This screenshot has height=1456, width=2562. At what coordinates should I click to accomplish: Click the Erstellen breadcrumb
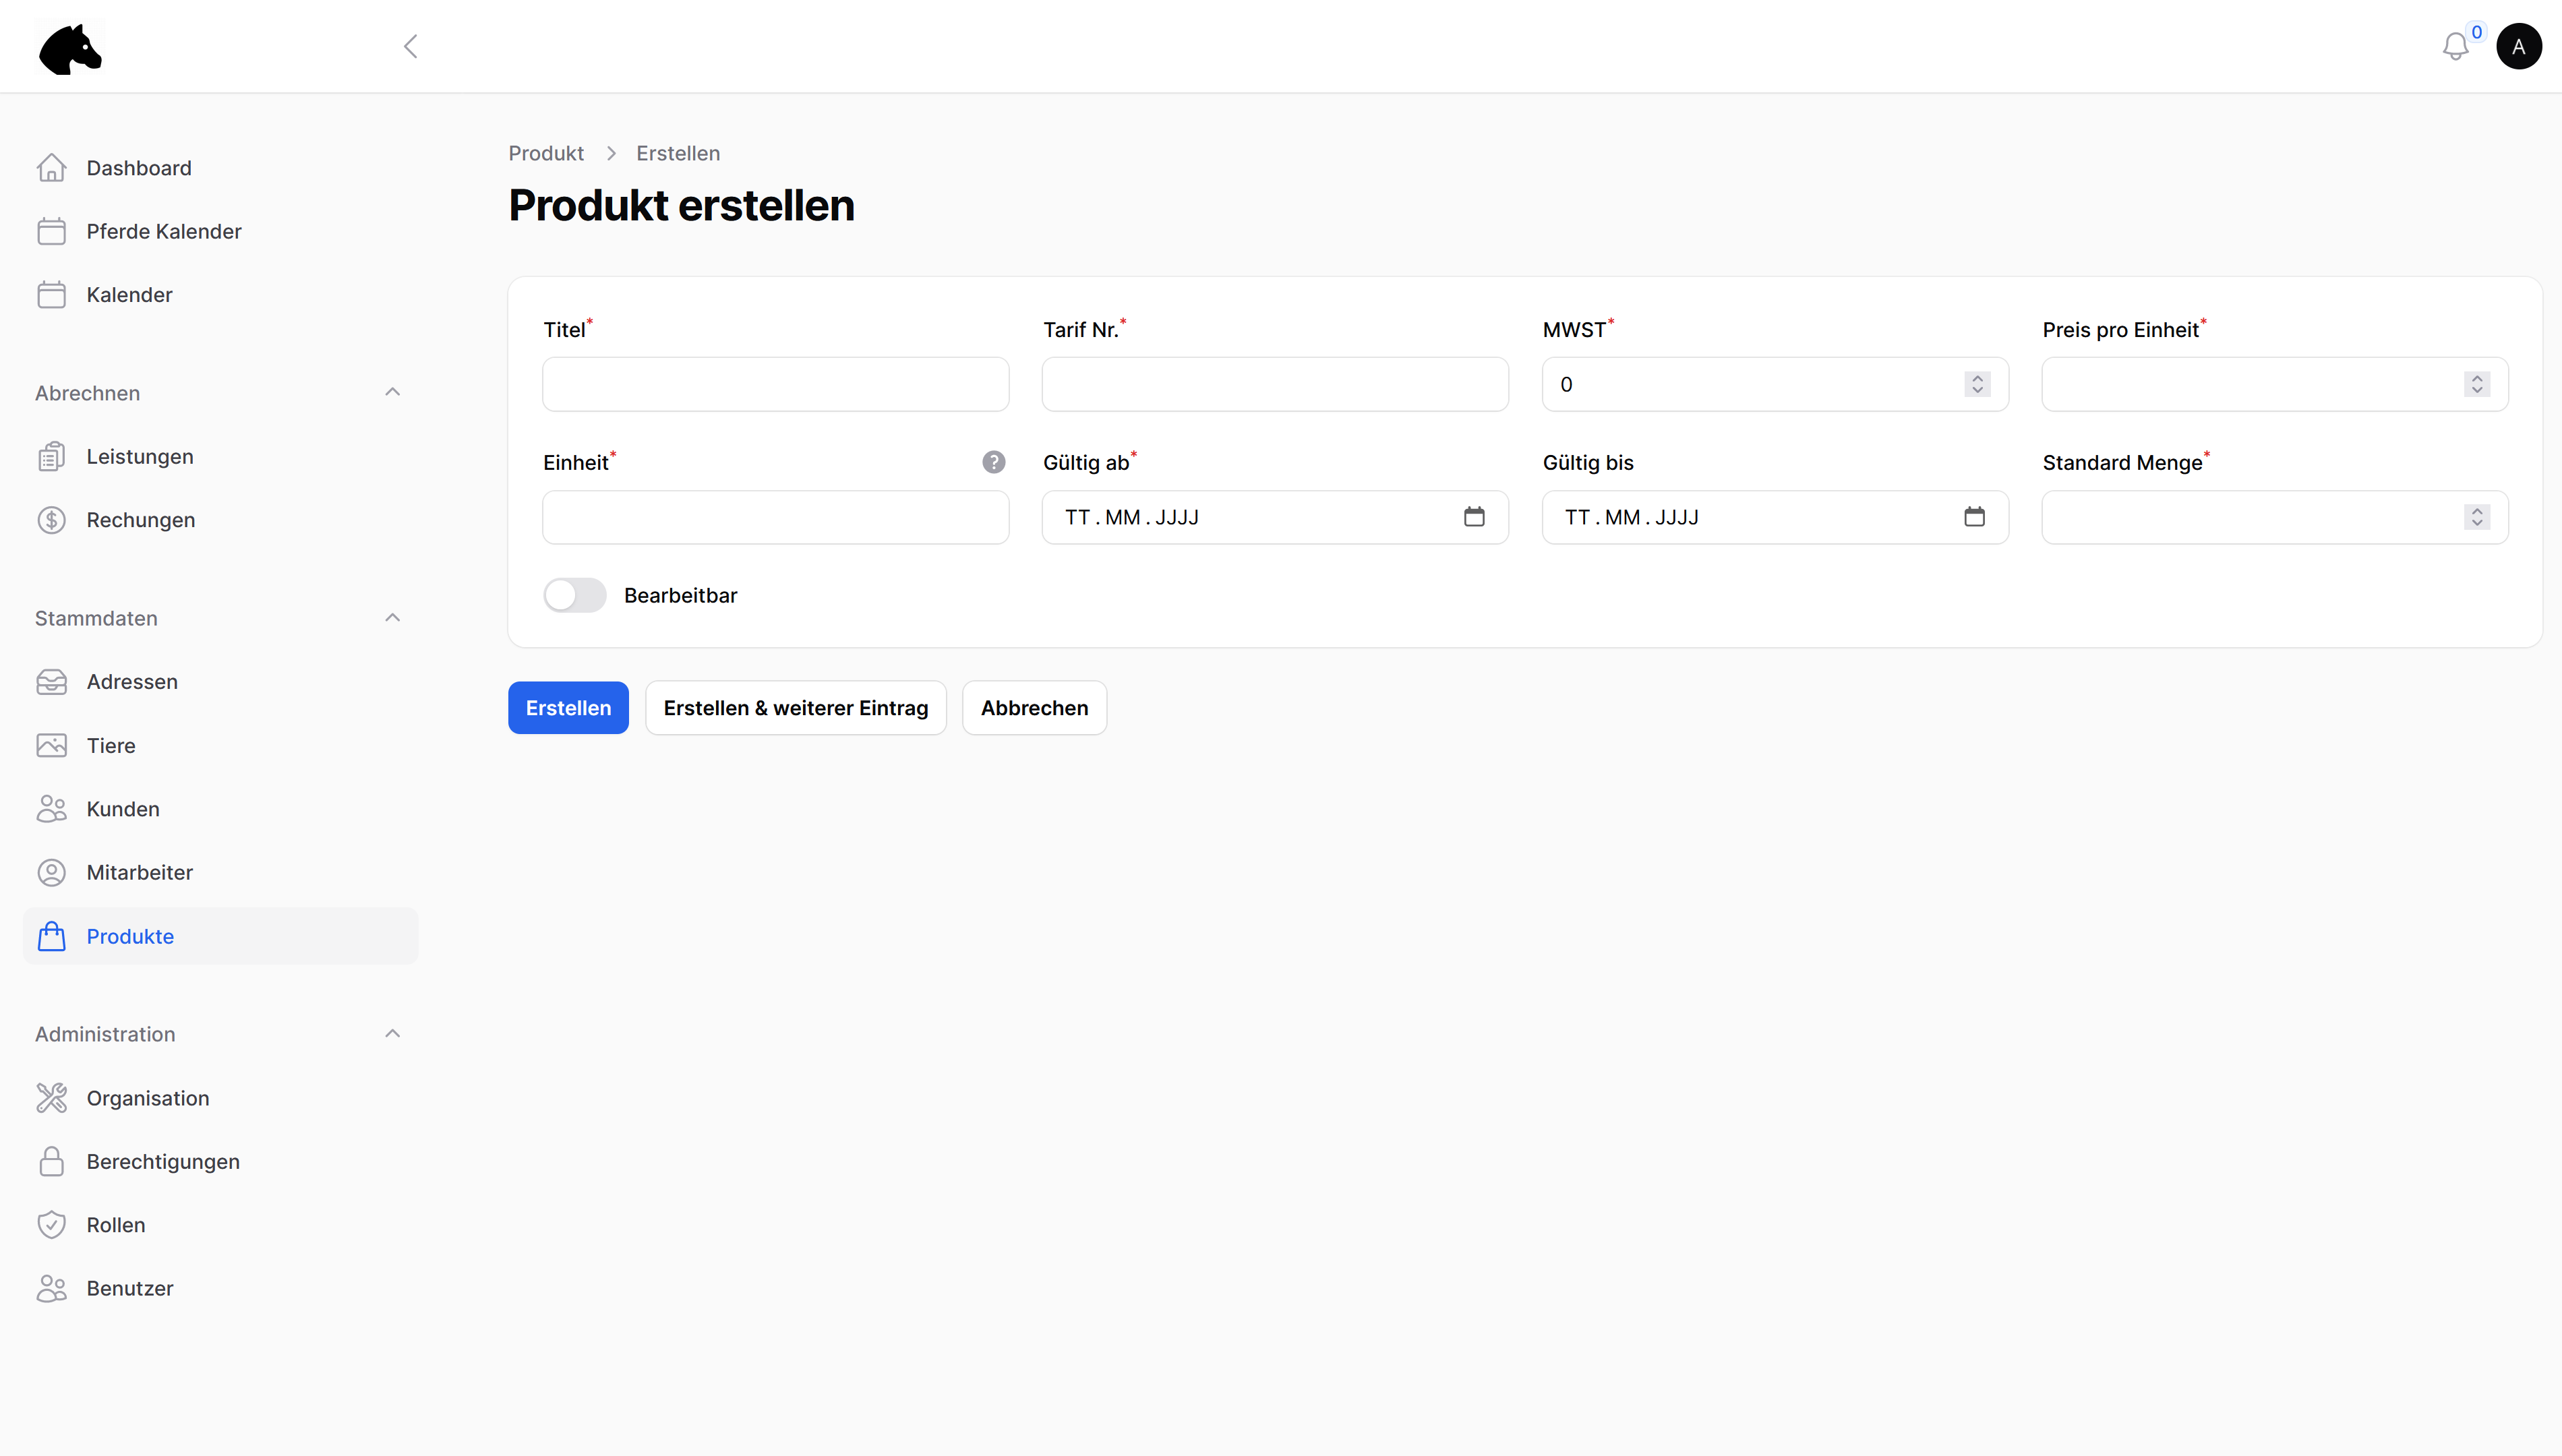click(678, 153)
